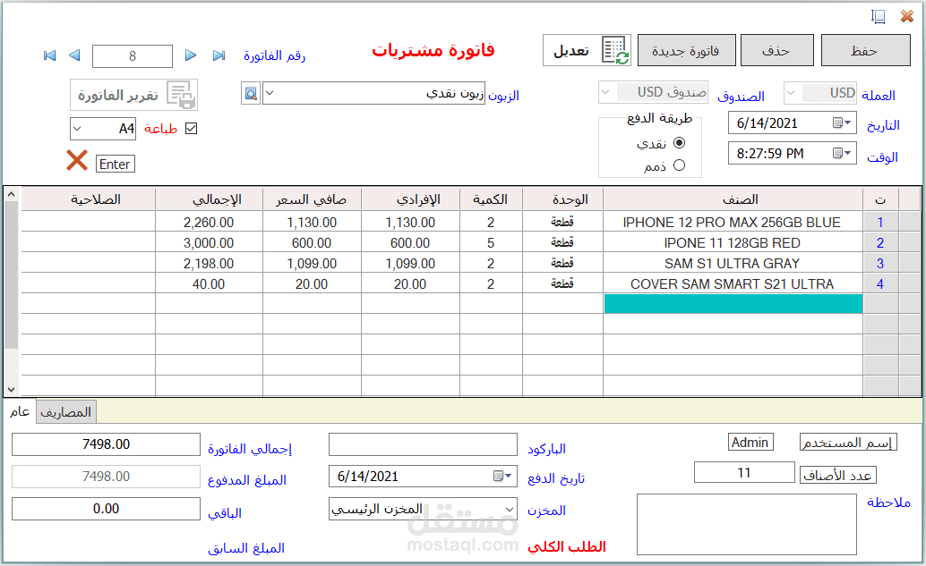926x566 pixels.
Task: Click the صافي السعر column header
Action: coord(312,199)
